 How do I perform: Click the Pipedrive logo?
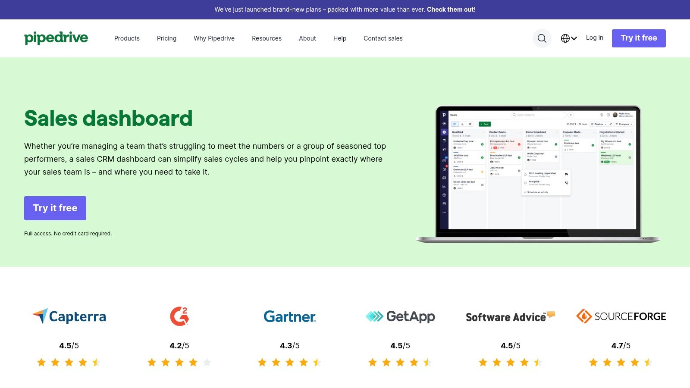(x=56, y=38)
